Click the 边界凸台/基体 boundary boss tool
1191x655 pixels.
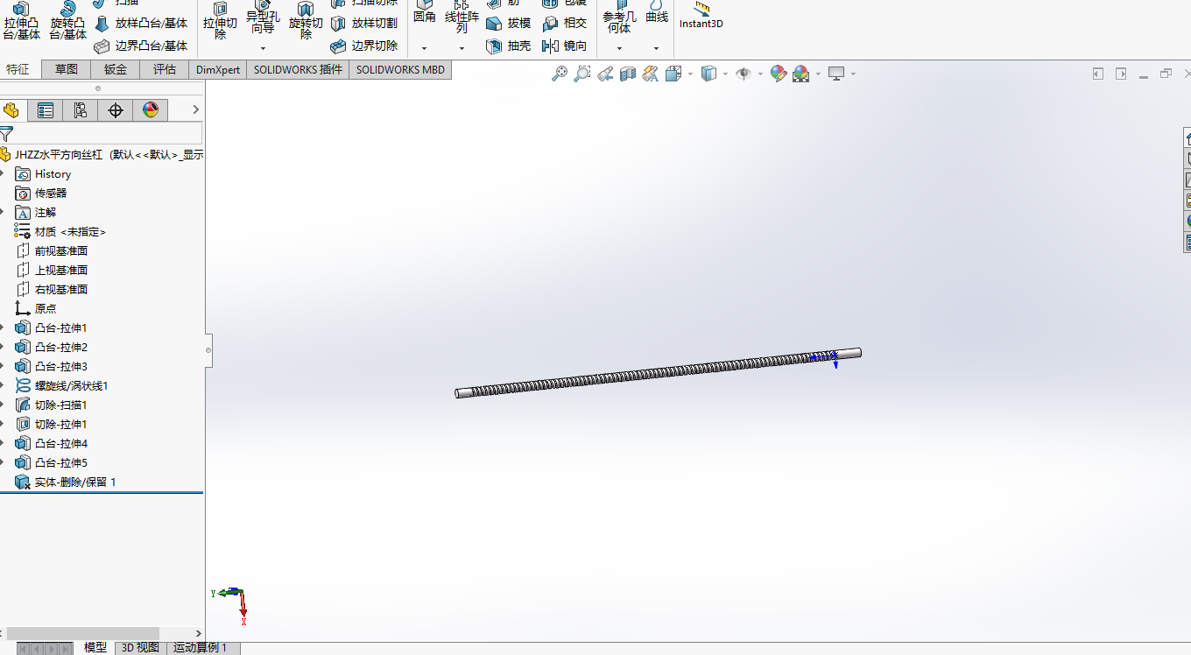141,46
